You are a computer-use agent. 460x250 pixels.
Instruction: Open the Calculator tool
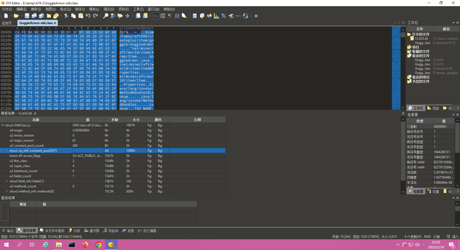tap(195, 16)
